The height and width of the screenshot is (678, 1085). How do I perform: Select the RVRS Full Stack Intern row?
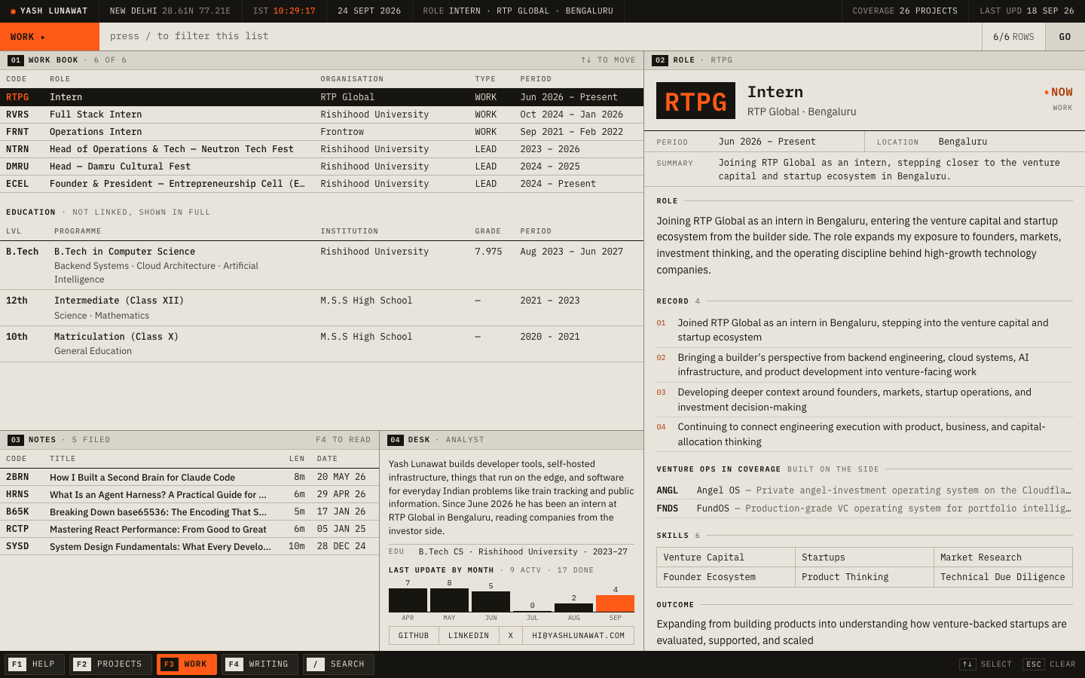(322, 115)
